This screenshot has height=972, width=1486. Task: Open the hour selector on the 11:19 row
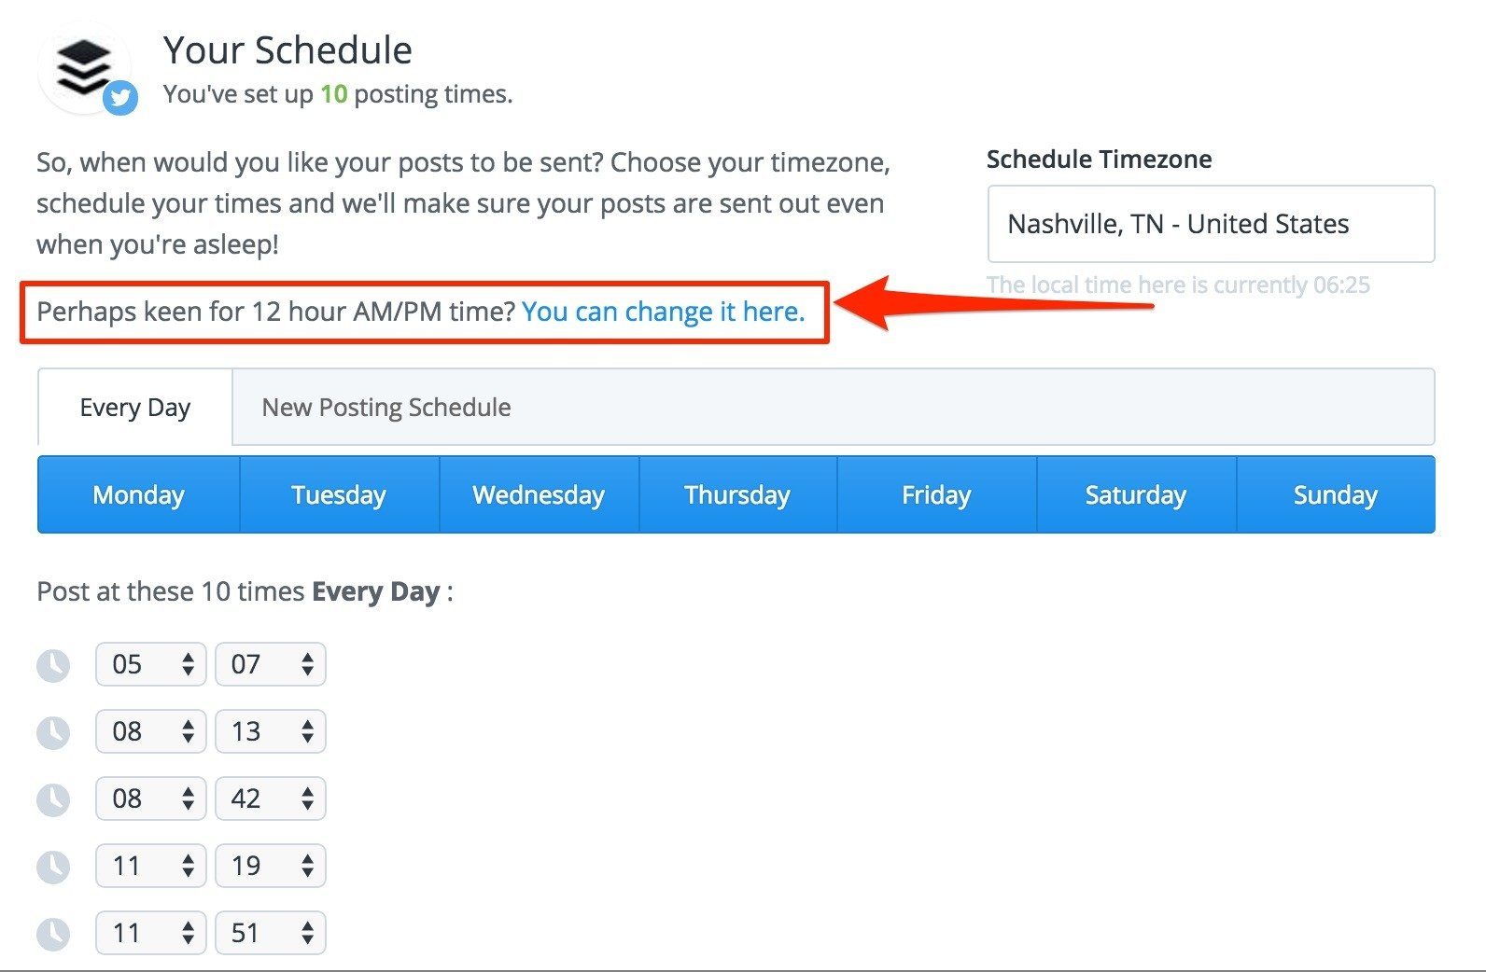(150, 866)
